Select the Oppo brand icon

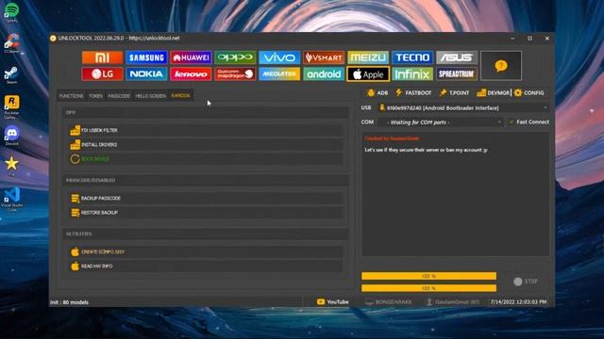pos(235,57)
